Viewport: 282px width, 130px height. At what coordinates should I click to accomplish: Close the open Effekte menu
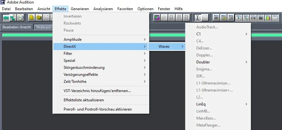[60, 9]
